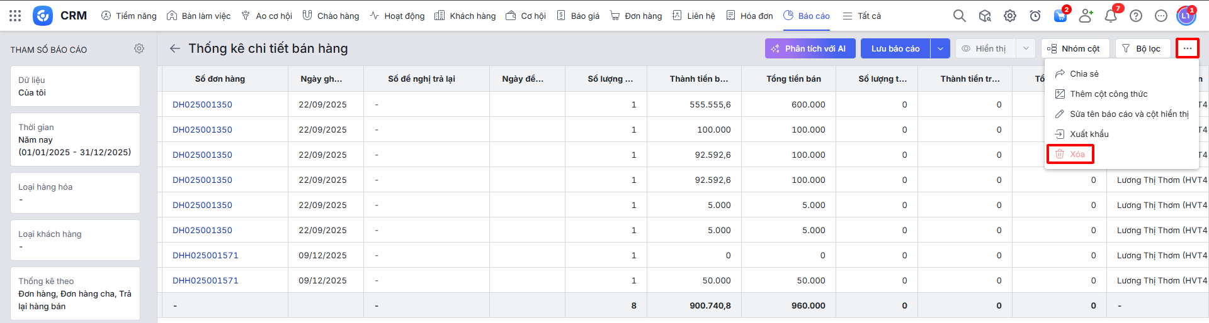The width and height of the screenshot is (1209, 323).
Task: Go back using the left arrow
Action: click(175, 48)
